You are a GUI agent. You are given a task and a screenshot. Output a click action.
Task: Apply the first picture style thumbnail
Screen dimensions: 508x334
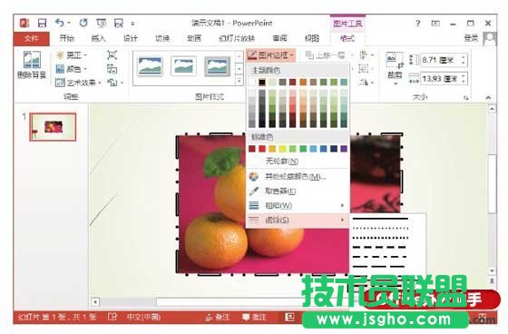(x=150, y=66)
